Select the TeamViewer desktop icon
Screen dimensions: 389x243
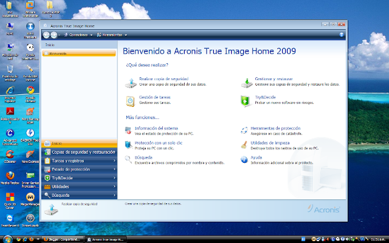click(10, 221)
